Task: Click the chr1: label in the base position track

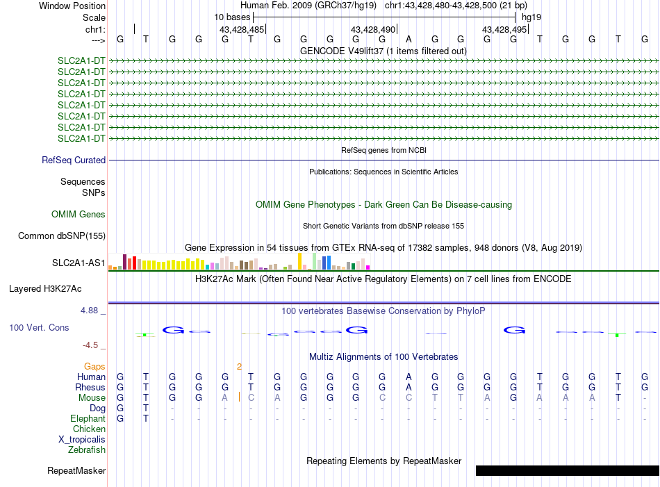Action: coord(95,29)
